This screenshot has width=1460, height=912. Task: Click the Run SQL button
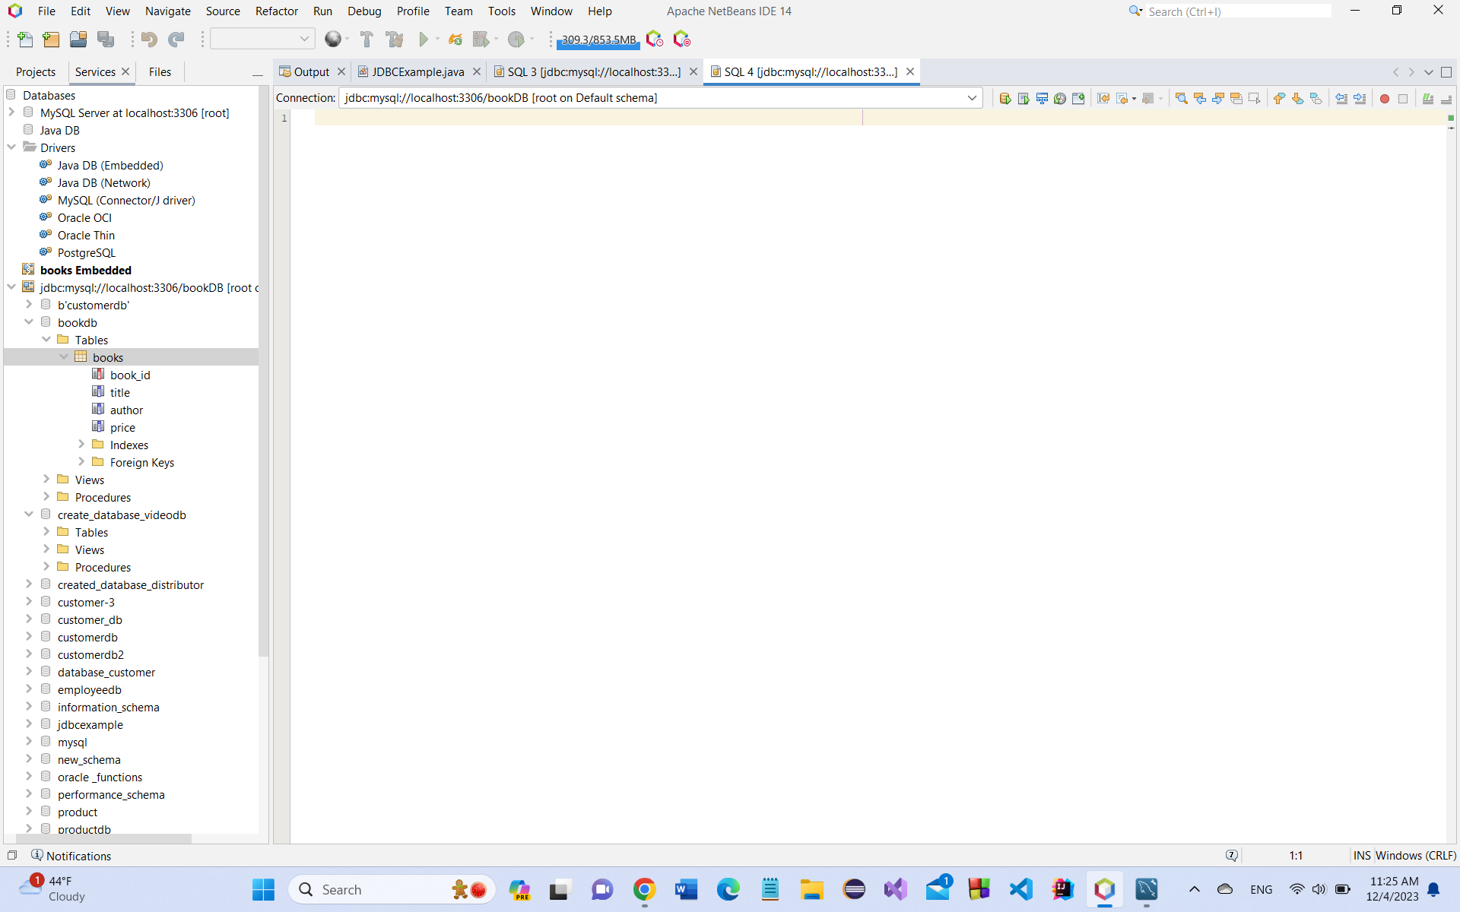[1005, 98]
